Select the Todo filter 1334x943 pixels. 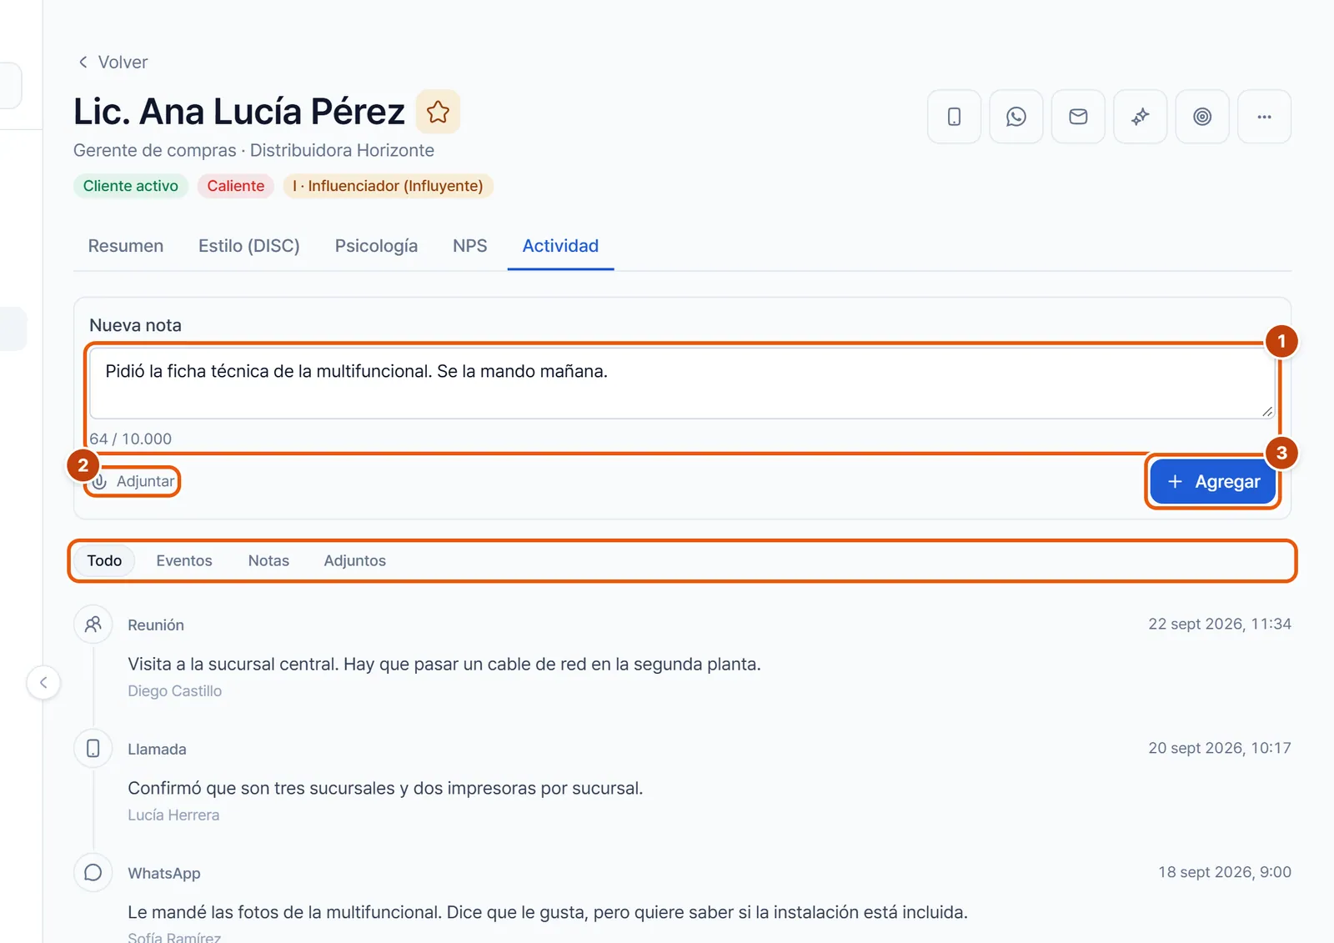point(104,561)
